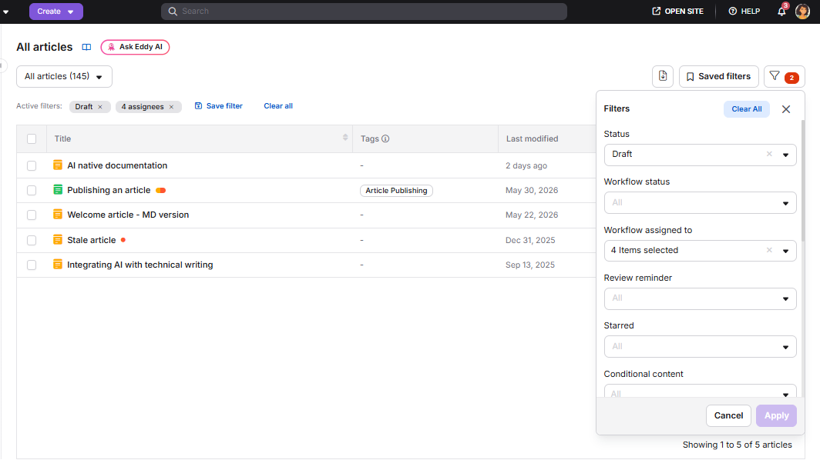Image resolution: width=820 pixels, height=460 pixels.
Task: Toggle the filter funnel button
Action: click(x=784, y=77)
